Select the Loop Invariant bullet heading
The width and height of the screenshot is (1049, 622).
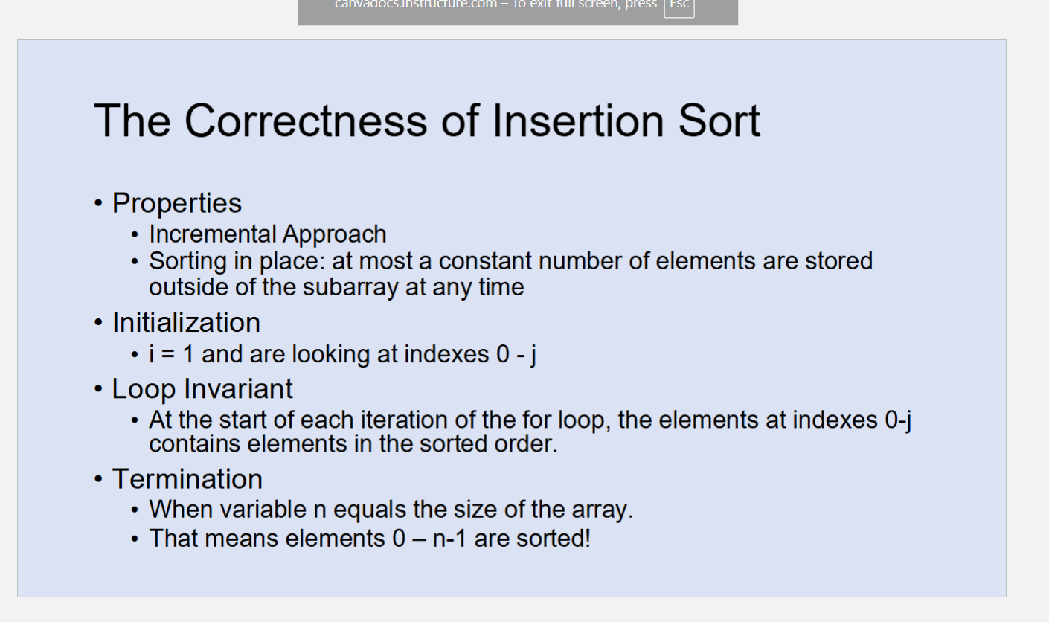click(202, 389)
